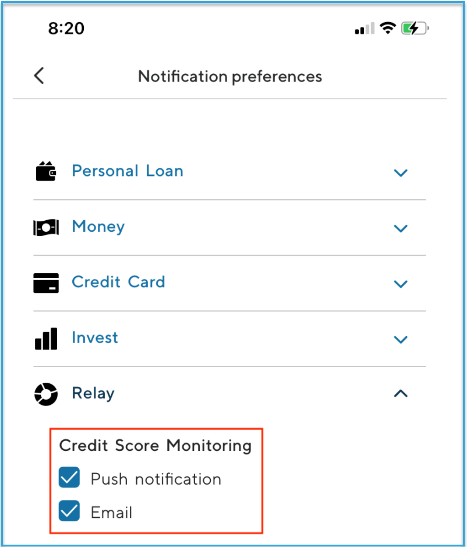Expand the Money section chevron
Viewport: 470px width, 547px height.
(x=401, y=228)
